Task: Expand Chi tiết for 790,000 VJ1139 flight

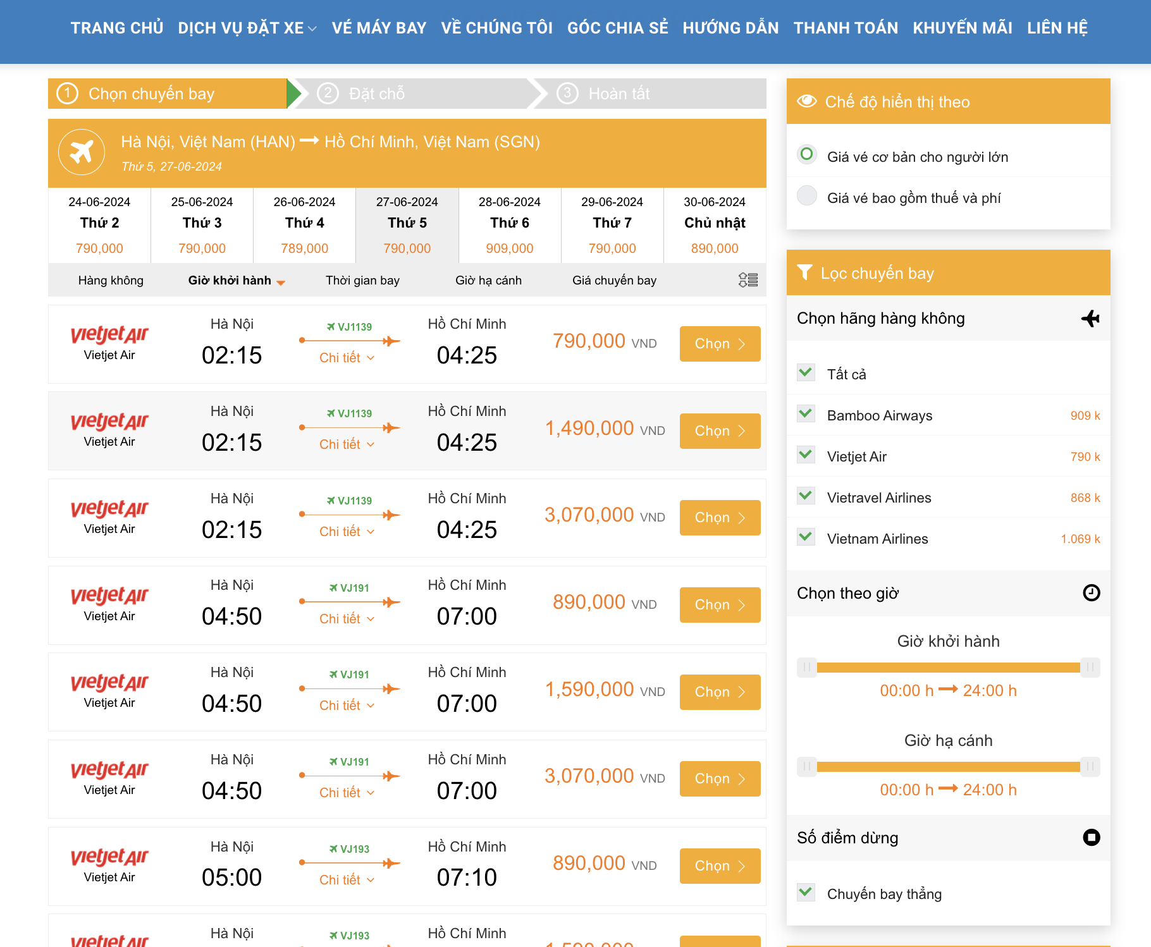Action: [x=347, y=358]
